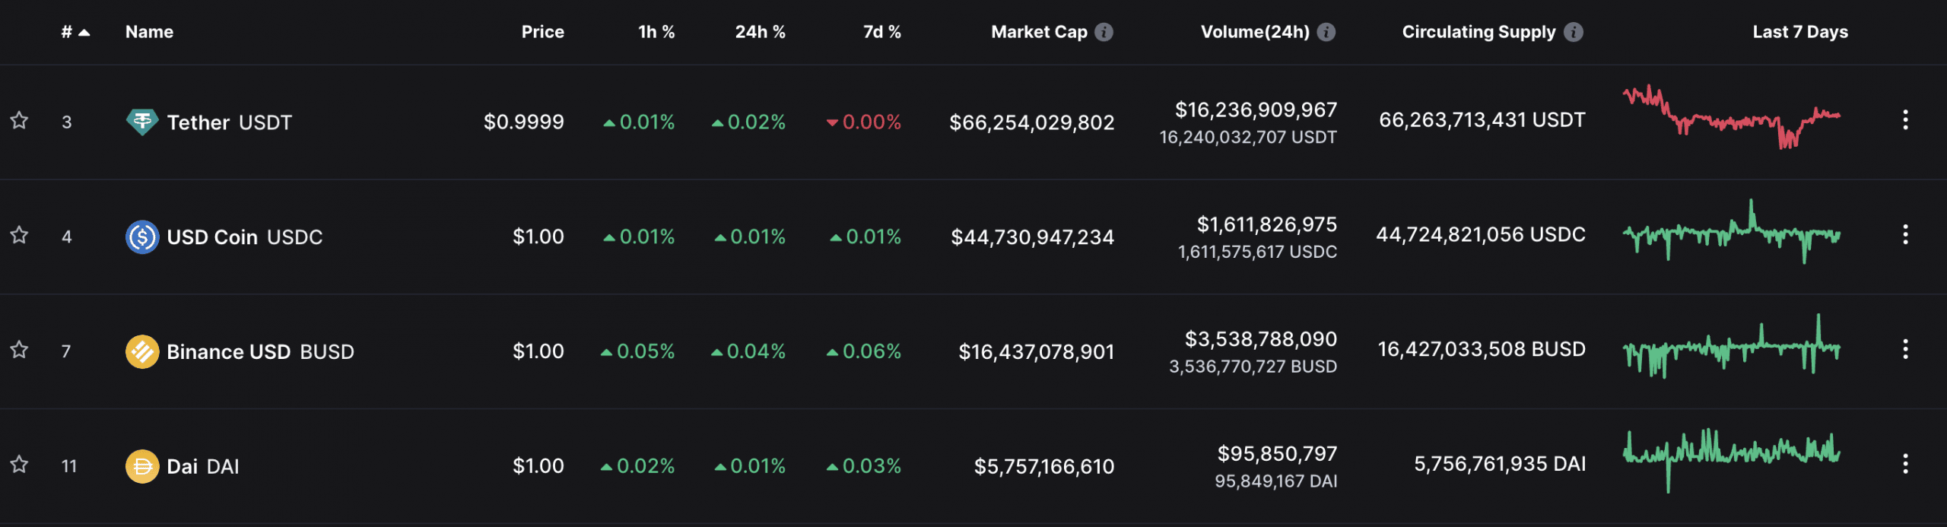
Task: Toggle watchlist star for Dai
Action: coord(19,464)
